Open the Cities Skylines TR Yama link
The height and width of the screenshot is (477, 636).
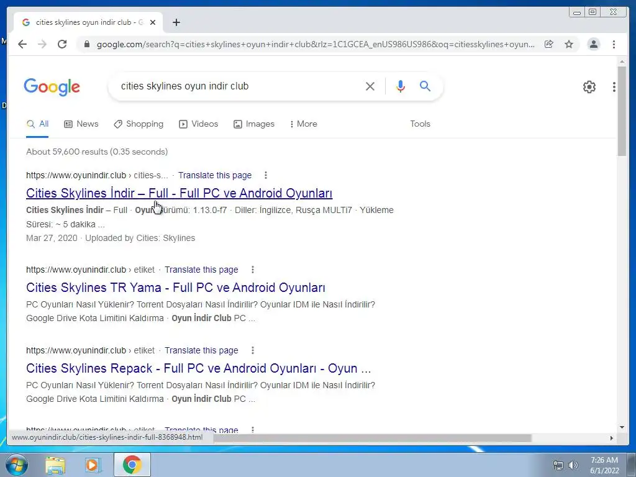(x=176, y=288)
